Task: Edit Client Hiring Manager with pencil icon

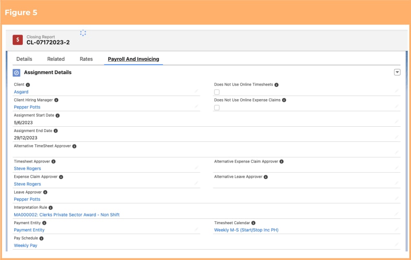Action: coord(196,106)
